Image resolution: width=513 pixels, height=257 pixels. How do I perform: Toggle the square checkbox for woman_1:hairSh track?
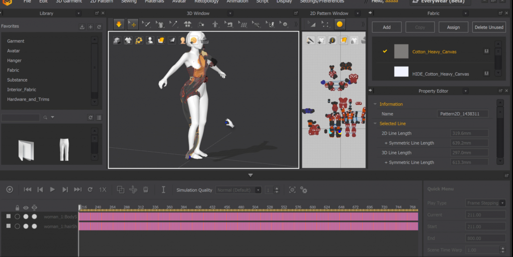(x=9, y=226)
